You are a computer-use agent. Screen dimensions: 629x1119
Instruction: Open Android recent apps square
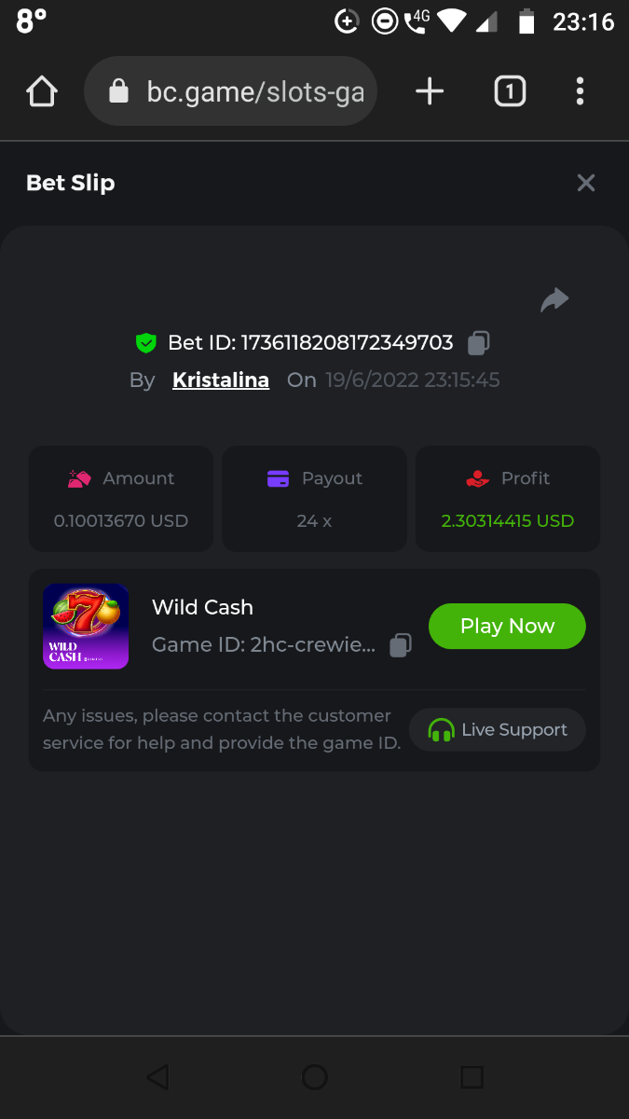(472, 1078)
